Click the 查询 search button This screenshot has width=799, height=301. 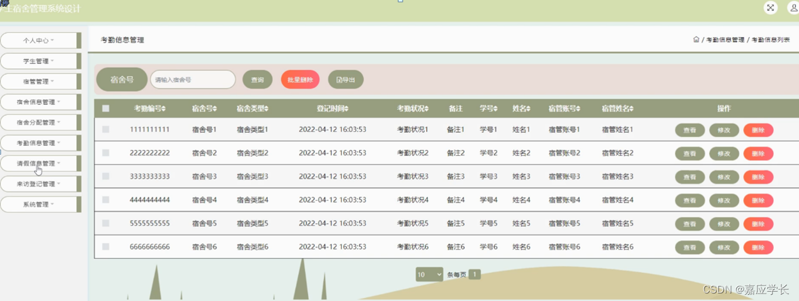pos(257,80)
